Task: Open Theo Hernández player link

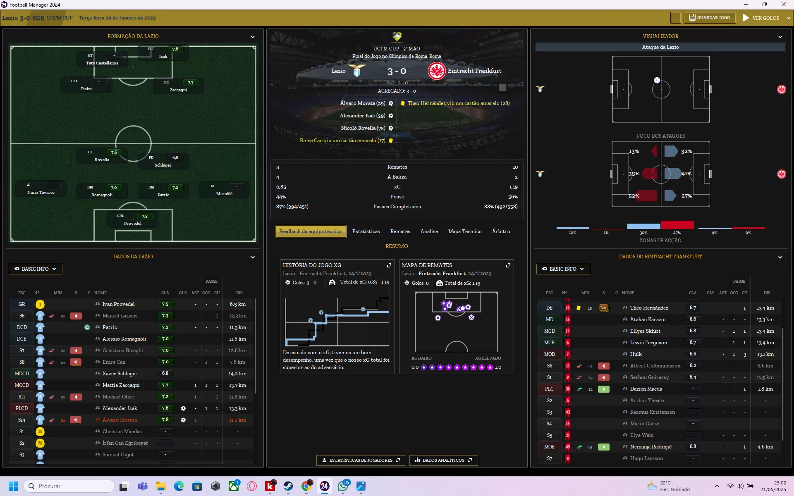Action: [x=649, y=308]
